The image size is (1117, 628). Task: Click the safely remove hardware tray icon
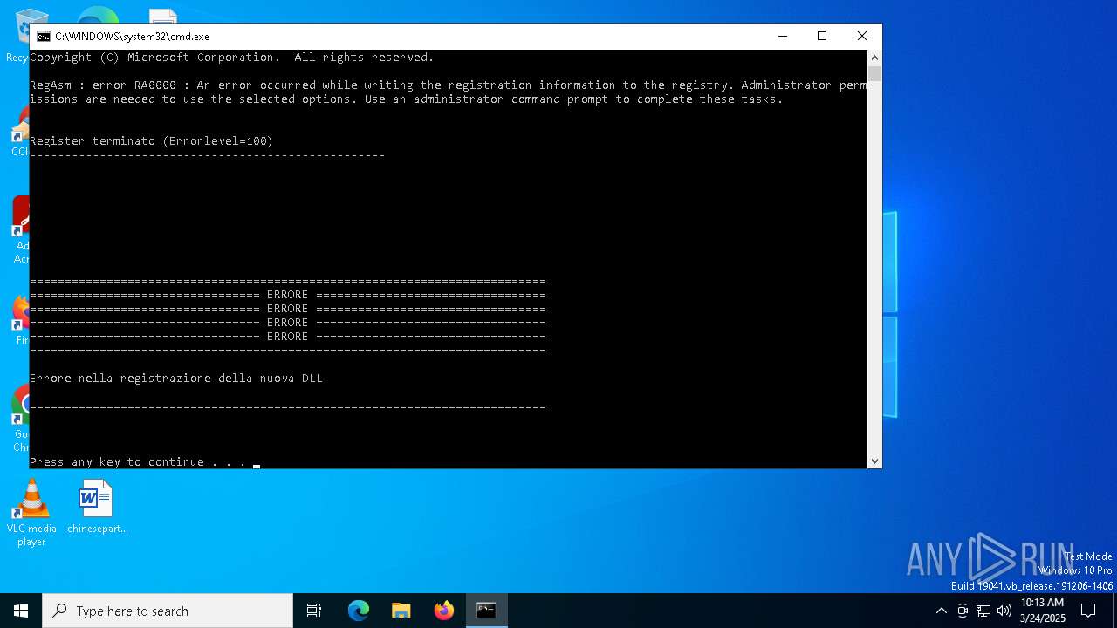(963, 611)
